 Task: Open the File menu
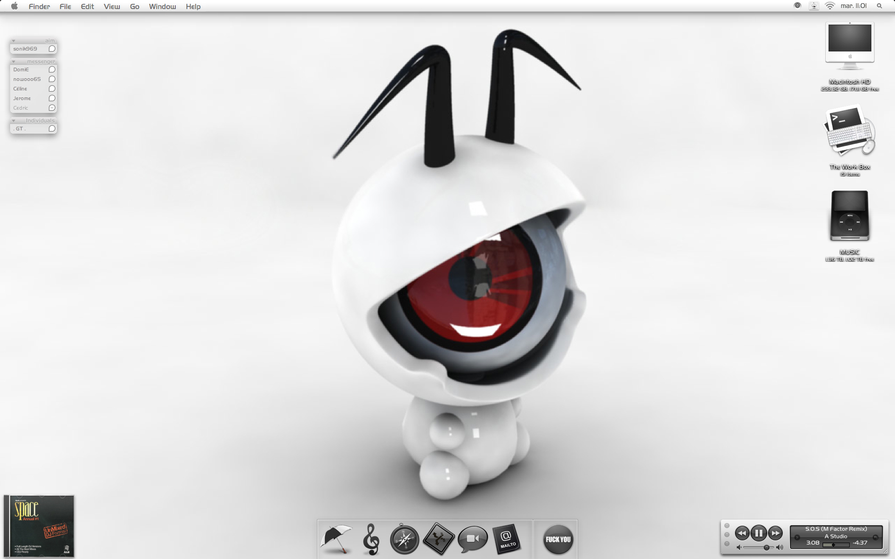(x=66, y=6)
